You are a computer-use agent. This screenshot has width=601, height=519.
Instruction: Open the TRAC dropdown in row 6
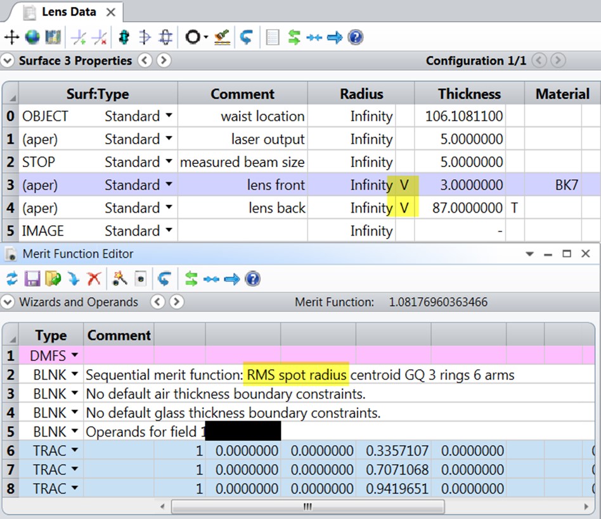pyautogui.click(x=75, y=450)
